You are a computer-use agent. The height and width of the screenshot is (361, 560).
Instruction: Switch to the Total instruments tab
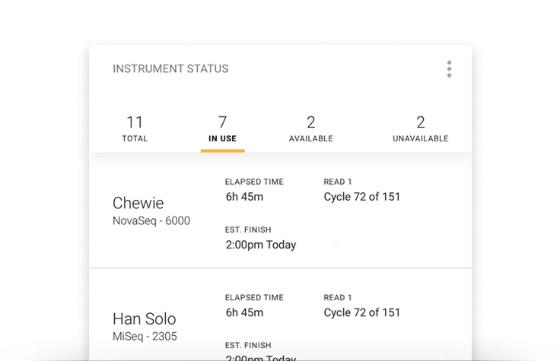pyautogui.click(x=135, y=128)
